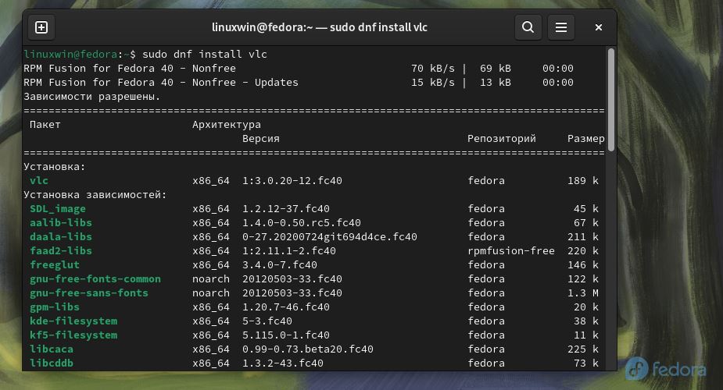The height and width of the screenshot is (390, 723).
Task: Click the 'Зависимости разрешены.' line
Action: pyautogui.click(x=91, y=97)
